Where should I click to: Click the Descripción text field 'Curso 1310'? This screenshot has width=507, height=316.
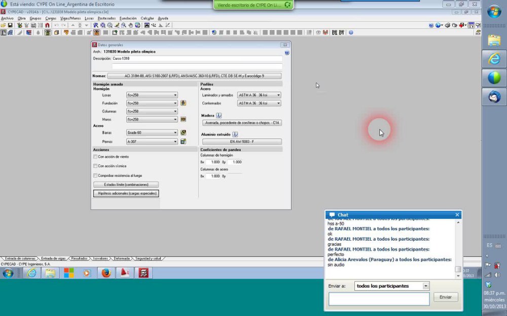[197, 59]
